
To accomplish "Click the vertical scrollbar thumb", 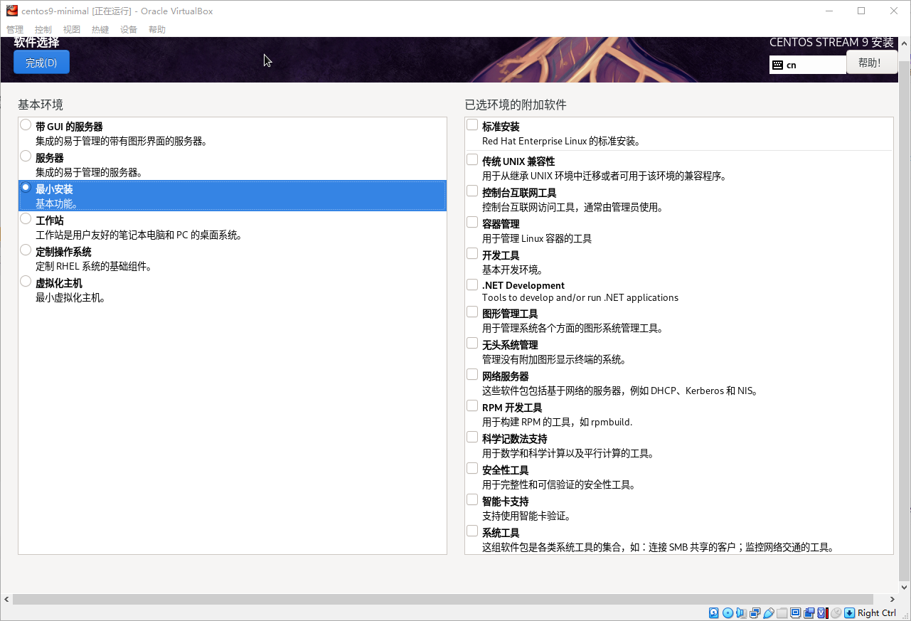I will click(905, 320).
